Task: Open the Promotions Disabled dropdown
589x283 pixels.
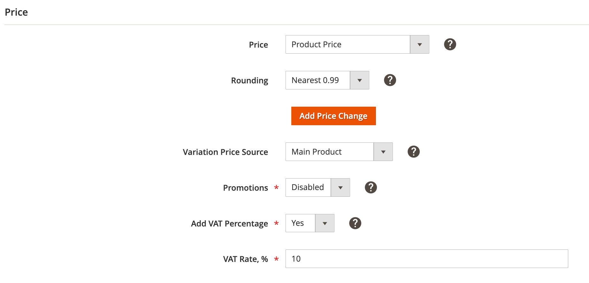Action: click(x=317, y=187)
